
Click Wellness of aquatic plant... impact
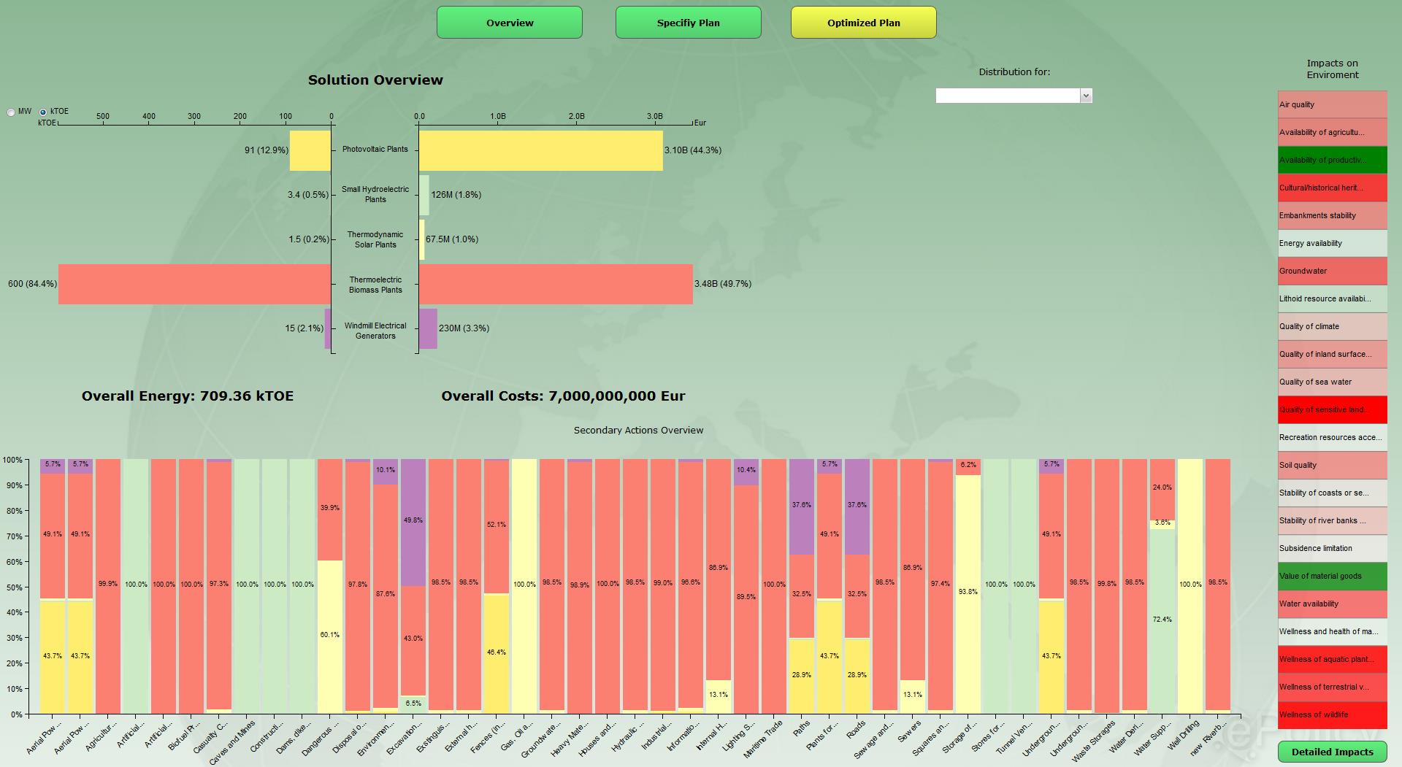[1333, 659]
